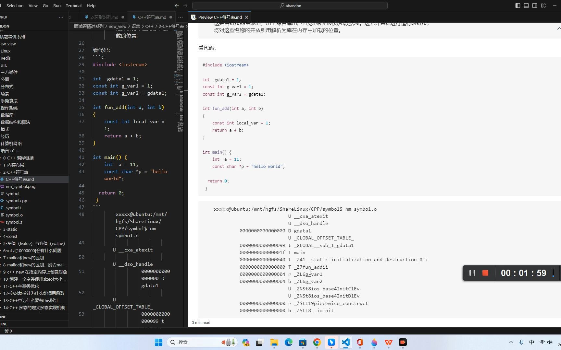Toggle the primary side bar

(517, 6)
